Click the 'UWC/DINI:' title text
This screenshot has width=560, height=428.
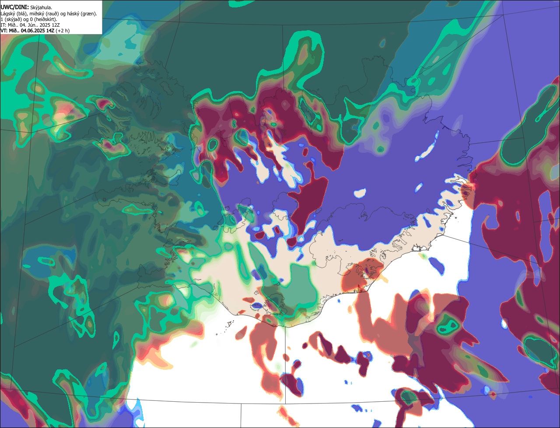click(15, 7)
